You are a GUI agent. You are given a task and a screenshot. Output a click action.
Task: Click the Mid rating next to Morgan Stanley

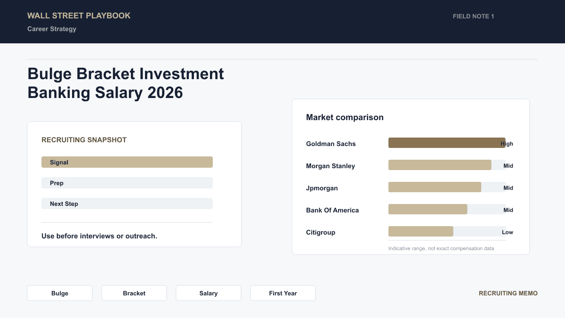coord(508,166)
